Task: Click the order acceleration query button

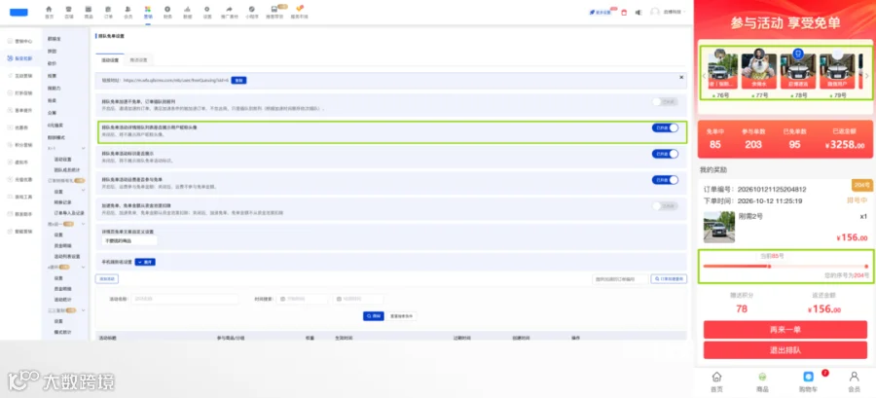Action: (x=669, y=278)
